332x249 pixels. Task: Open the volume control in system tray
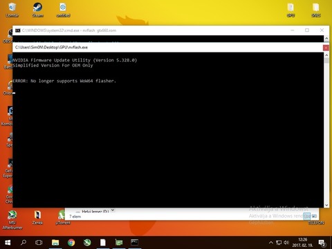(286, 243)
